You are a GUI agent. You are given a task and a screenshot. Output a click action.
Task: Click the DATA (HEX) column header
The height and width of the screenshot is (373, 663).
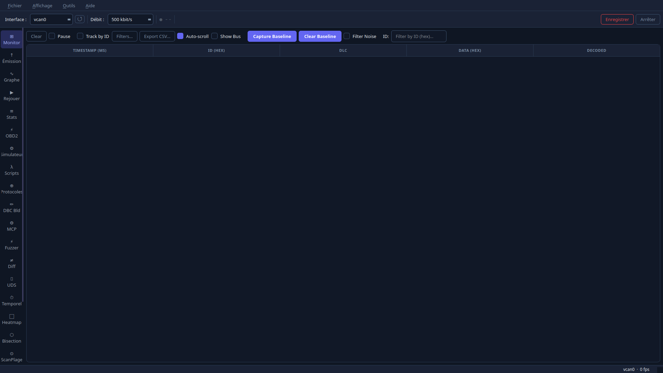(x=470, y=50)
